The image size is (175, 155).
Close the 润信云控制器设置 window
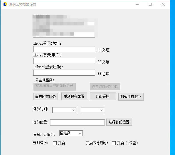pos(163,4)
